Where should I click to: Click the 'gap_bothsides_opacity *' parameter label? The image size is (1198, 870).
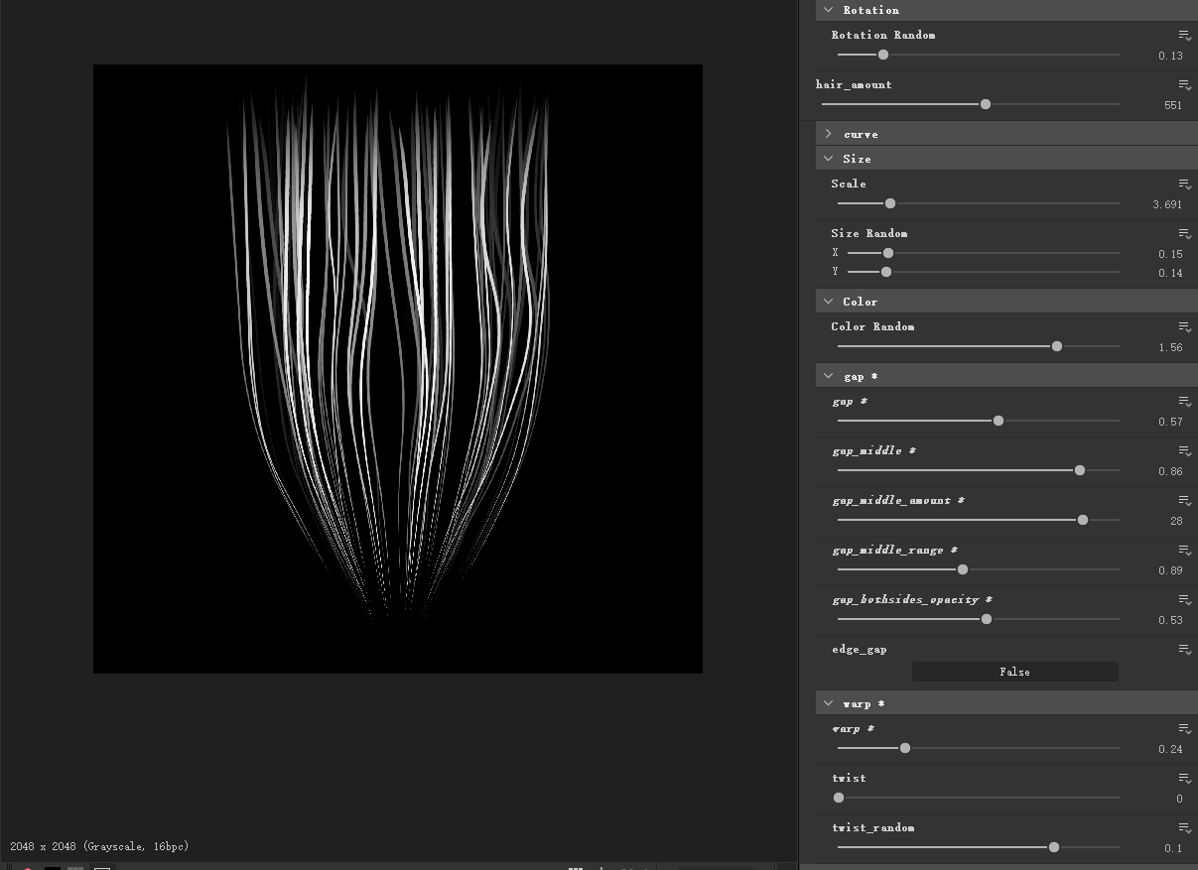pyautogui.click(x=912, y=600)
